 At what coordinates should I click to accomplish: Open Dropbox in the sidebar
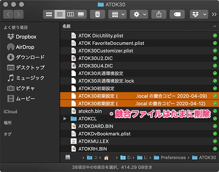tap(22, 37)
